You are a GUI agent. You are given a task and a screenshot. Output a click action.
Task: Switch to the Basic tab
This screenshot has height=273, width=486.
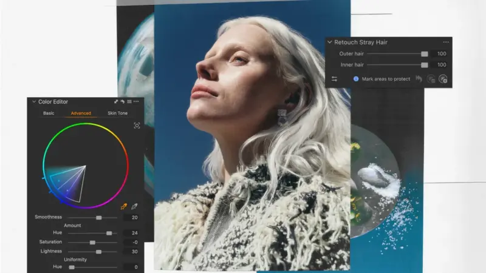(49, 113)
